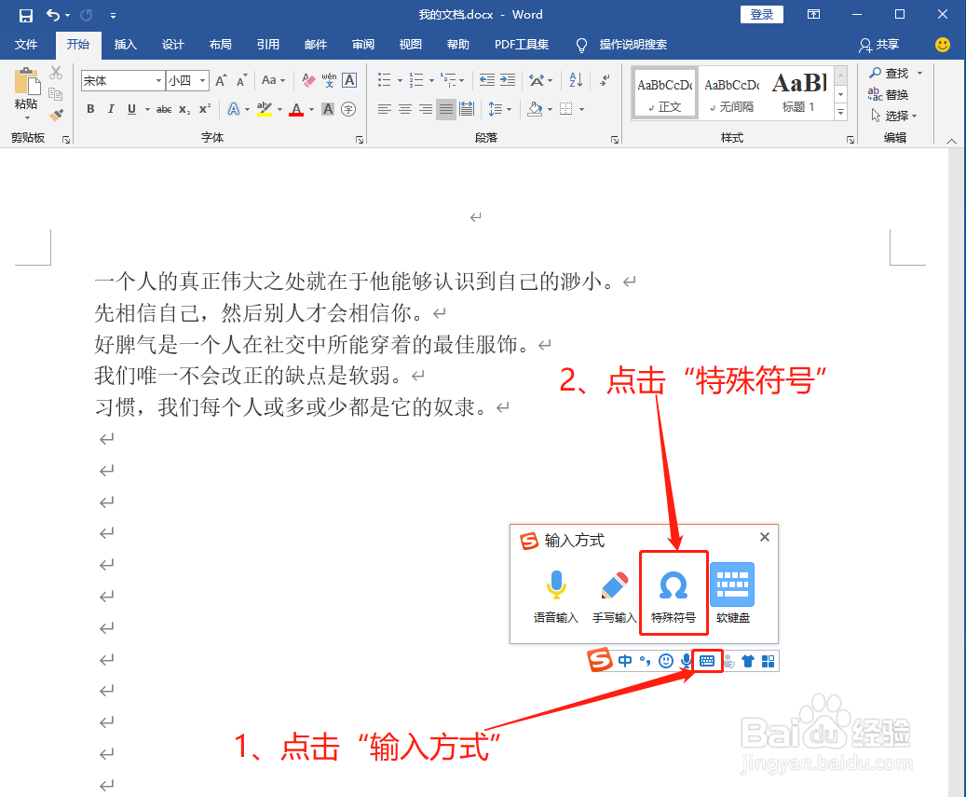Viewport: 966px width, 797px height.
Task: Click the microphone icon on Sogou toolbar
Action: click(687, 661)
